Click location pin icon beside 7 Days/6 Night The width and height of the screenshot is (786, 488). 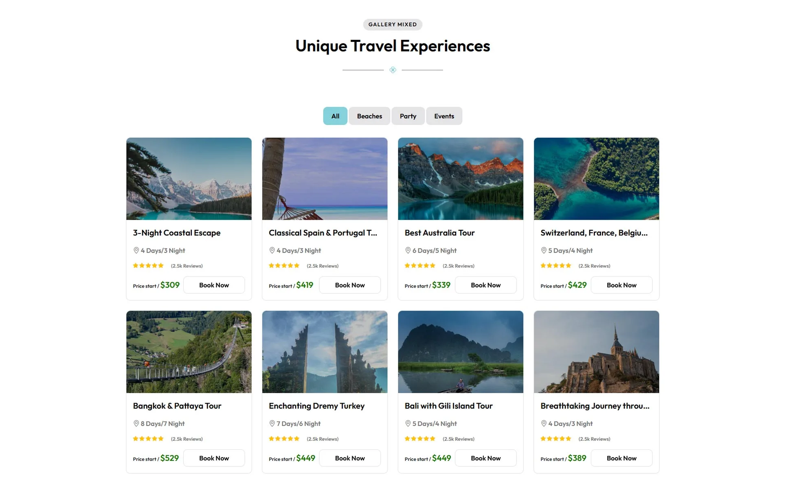272,423
